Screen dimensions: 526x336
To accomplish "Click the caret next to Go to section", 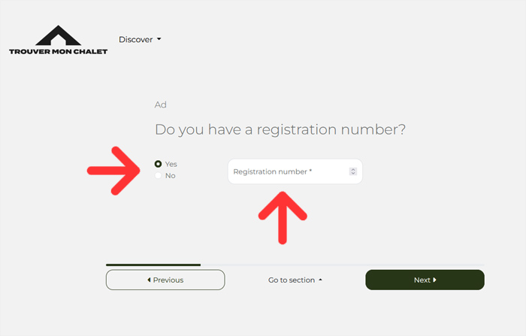I will tap(320, 280).
